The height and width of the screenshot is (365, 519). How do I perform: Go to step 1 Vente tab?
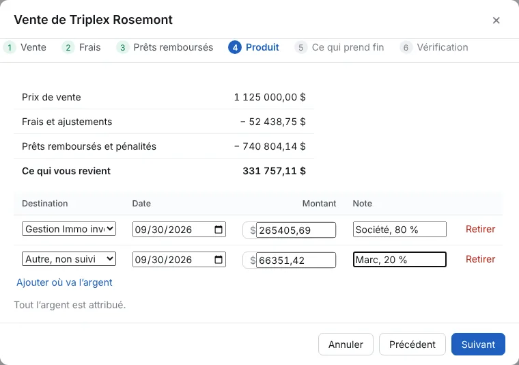(25, 47)
